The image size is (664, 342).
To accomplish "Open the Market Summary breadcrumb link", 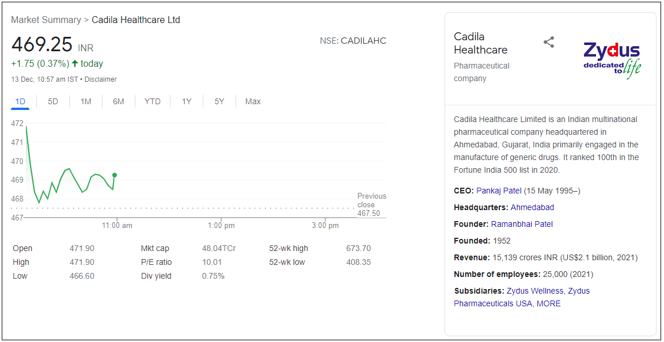I will 45,20.
